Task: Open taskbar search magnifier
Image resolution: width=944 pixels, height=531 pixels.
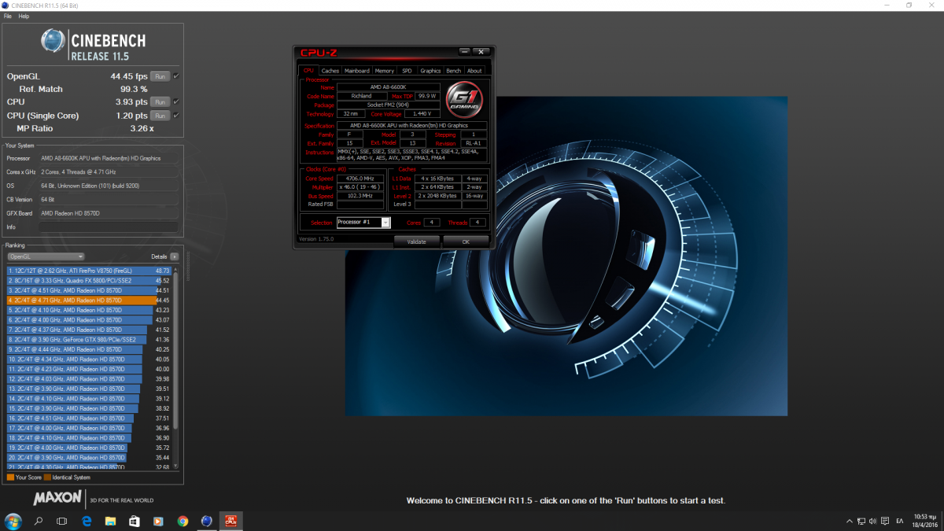Action: pos(38,521)
